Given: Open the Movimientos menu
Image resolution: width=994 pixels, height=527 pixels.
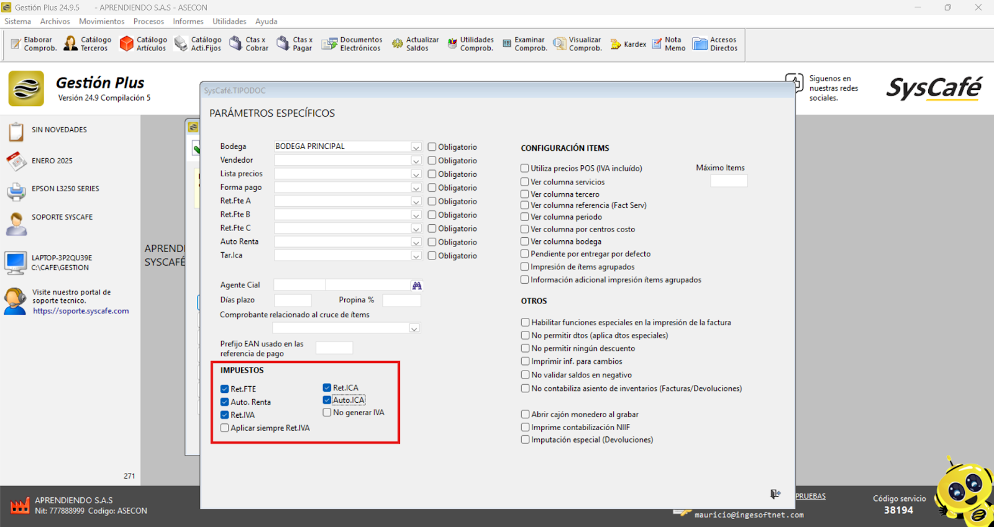Looking at the screenshot, I should (101, 21).
